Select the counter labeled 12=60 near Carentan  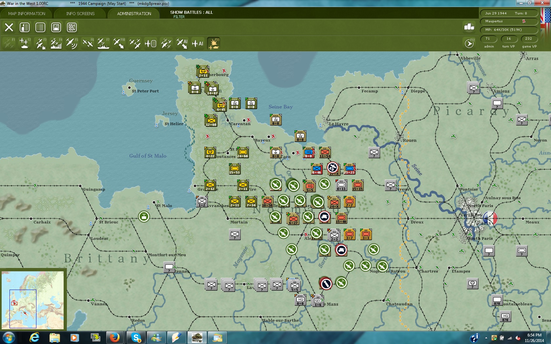pos(211,121)
